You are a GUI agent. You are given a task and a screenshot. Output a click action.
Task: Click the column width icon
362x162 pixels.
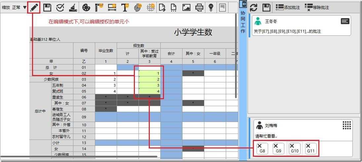point(112,7)
